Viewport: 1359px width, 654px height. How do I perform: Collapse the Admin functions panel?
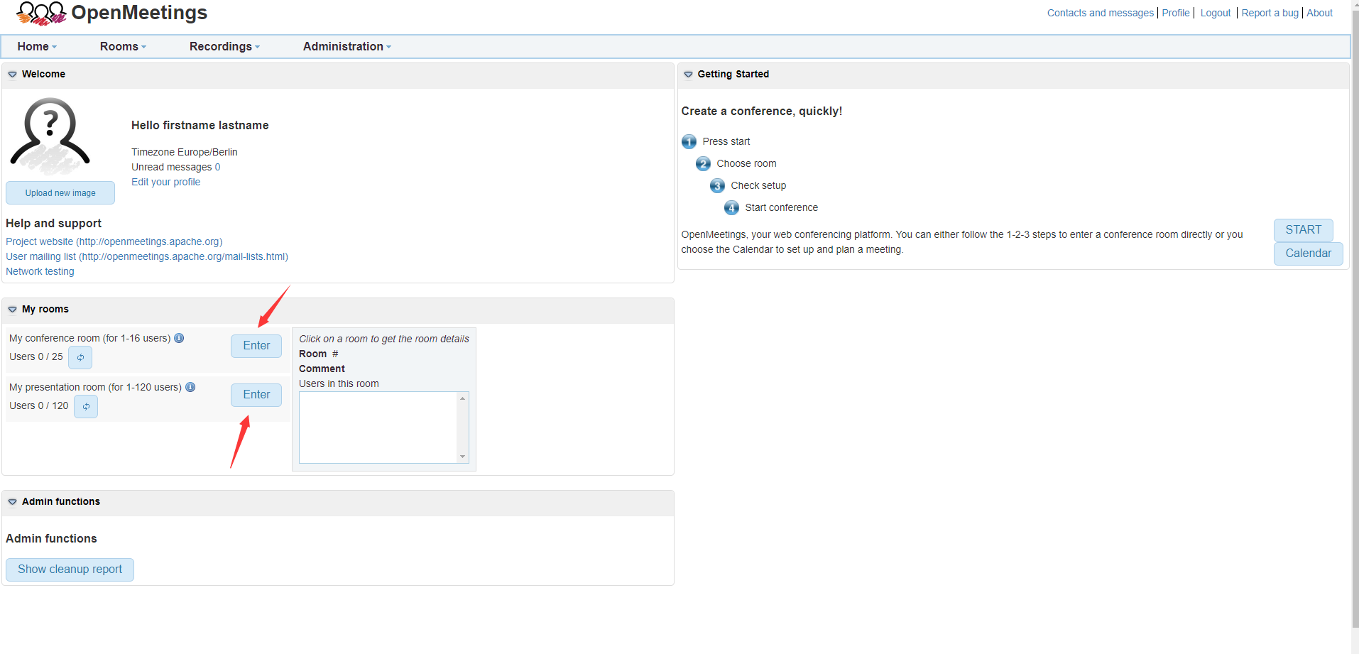(12, 502)
